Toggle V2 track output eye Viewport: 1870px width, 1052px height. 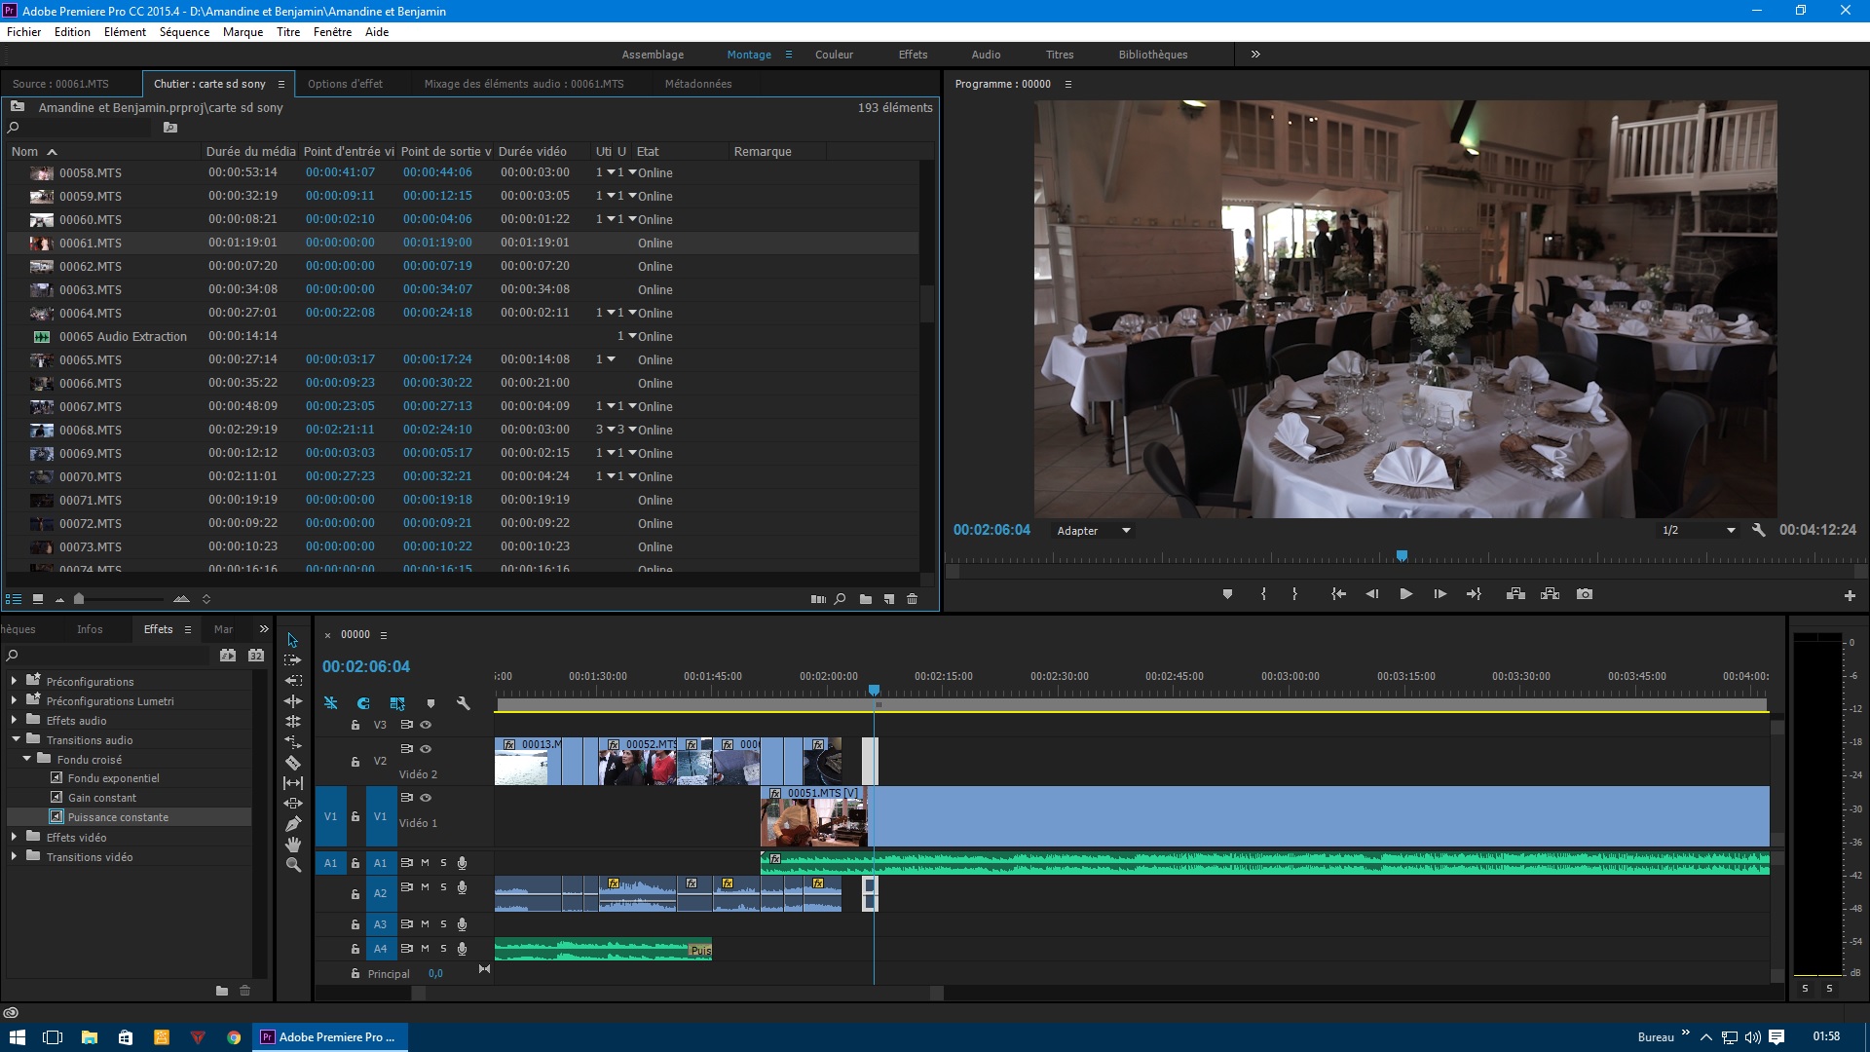pyautogui.click(x=426, y=749)
